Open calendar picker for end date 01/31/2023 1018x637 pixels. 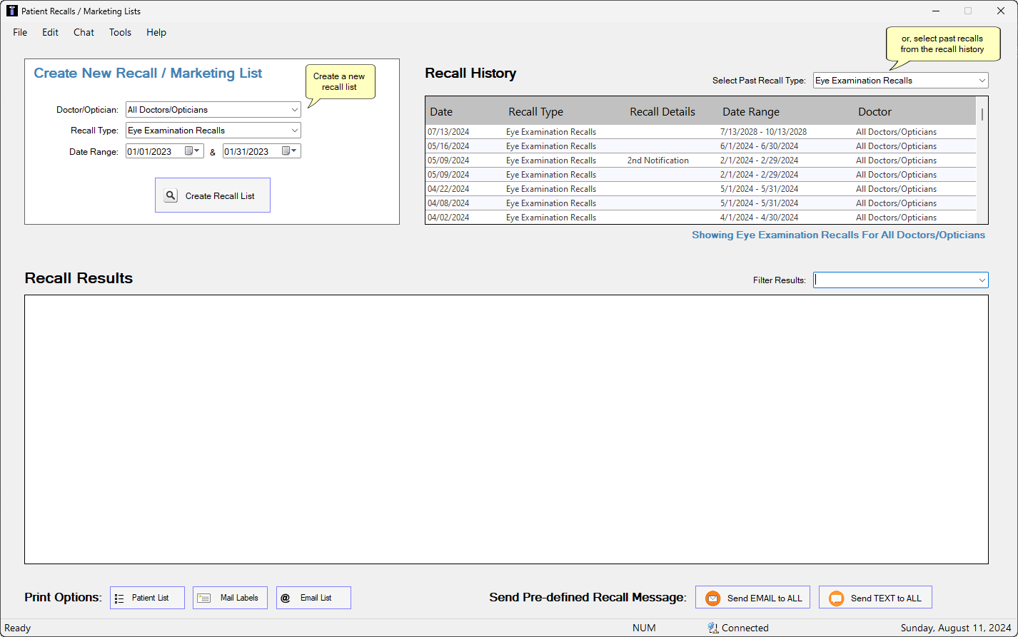290,151
